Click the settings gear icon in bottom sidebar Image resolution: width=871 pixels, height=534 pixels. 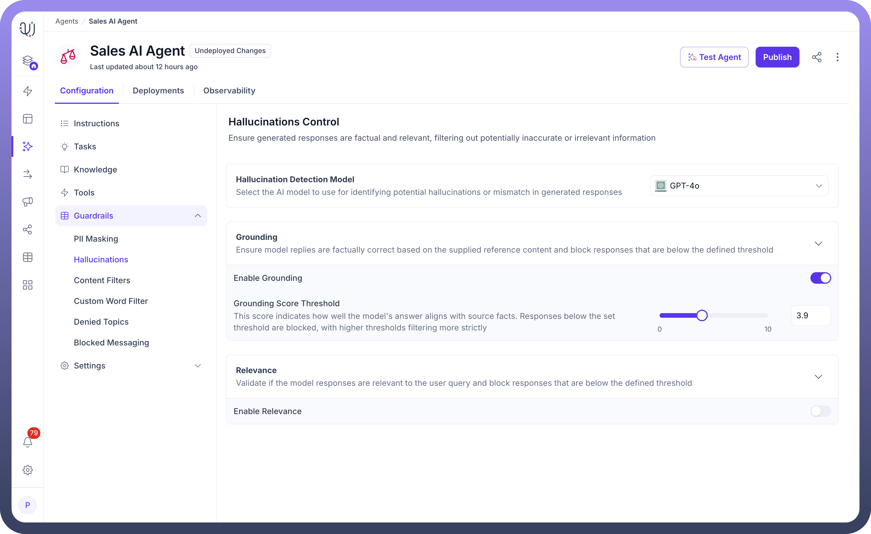pos(28,470)
